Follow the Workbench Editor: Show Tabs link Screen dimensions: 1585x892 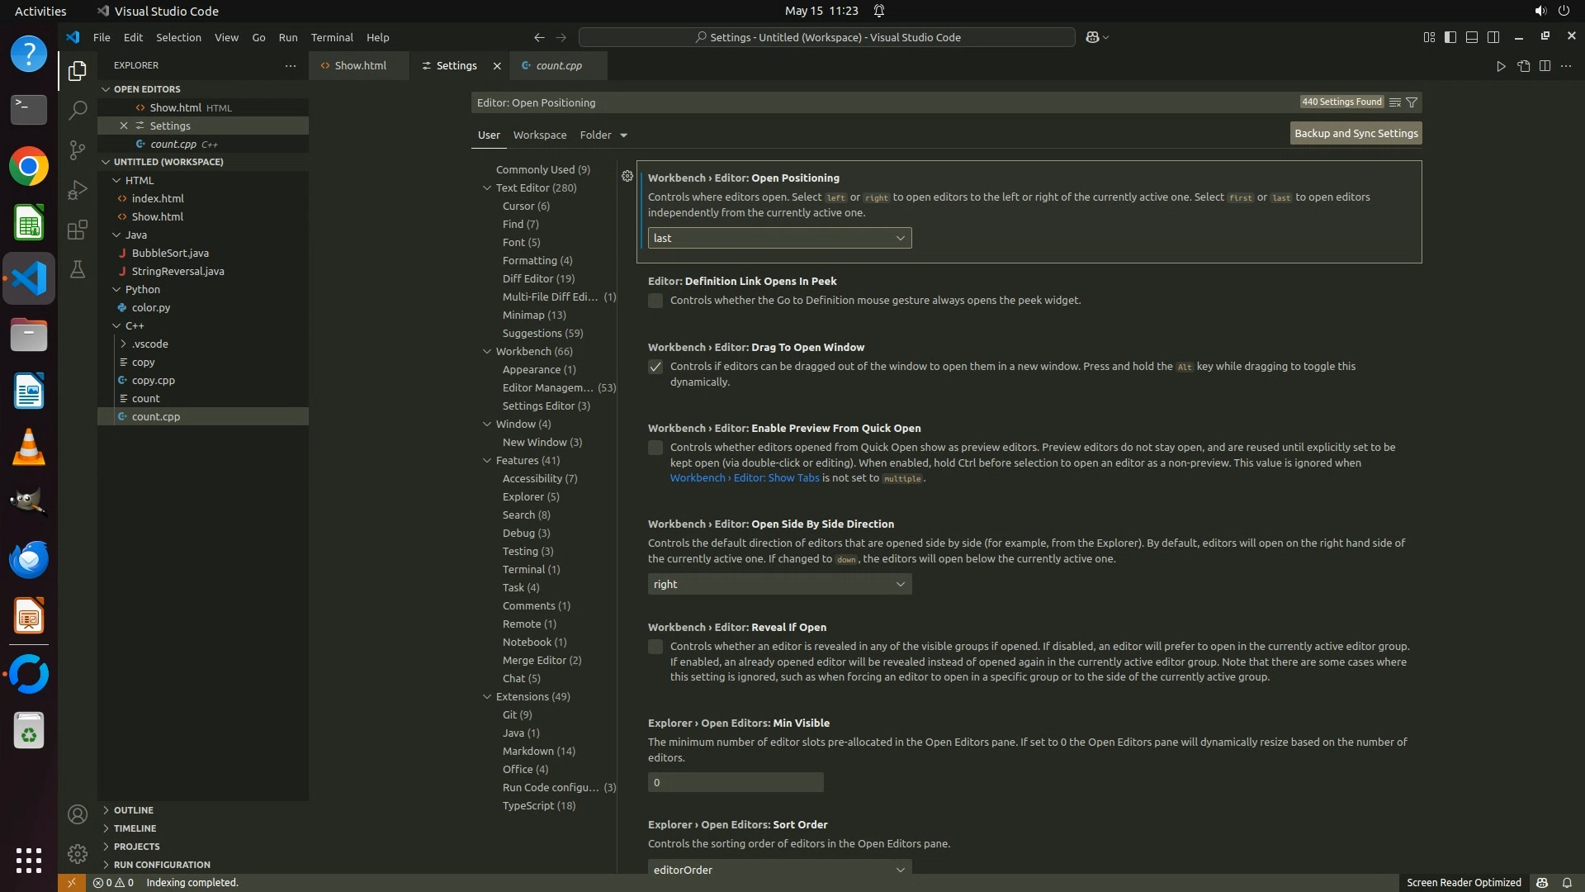[x=744, y=478]
